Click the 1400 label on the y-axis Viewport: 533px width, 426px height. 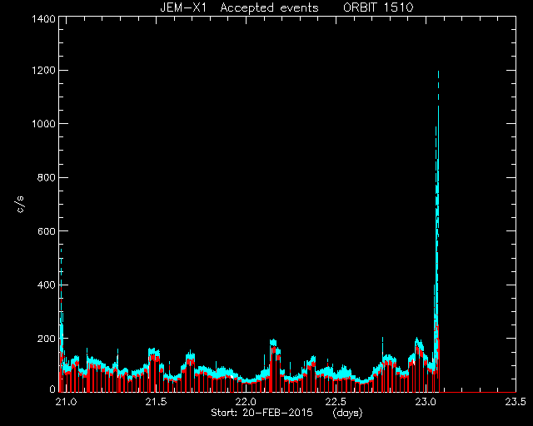click(43, 19)
